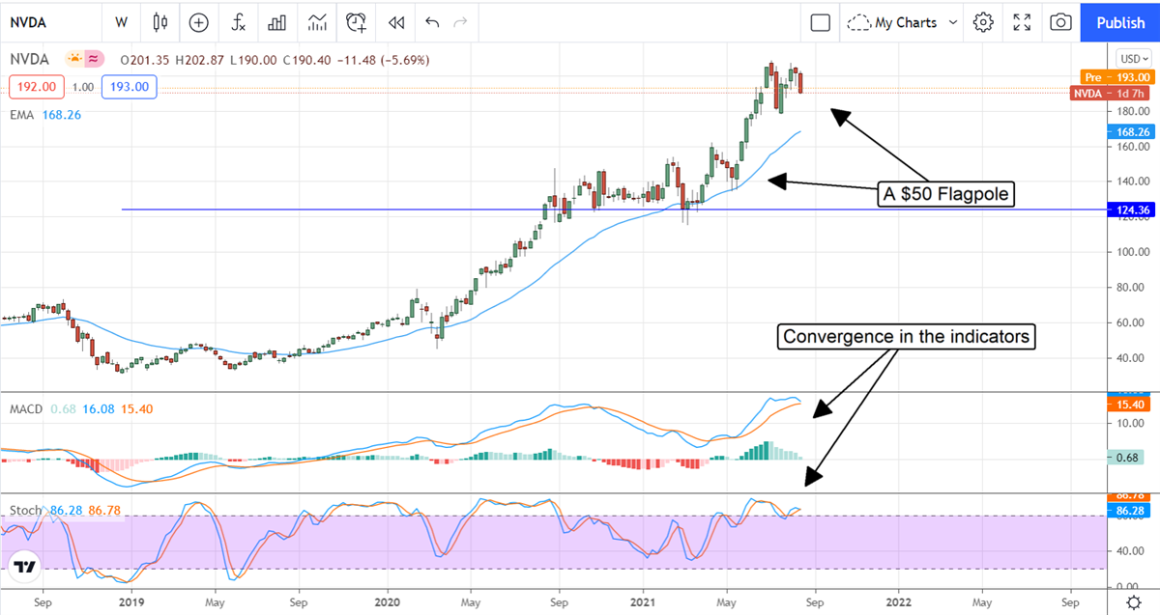
Task: Click the pre-market sun indicator icon
Action: [72, 60]
